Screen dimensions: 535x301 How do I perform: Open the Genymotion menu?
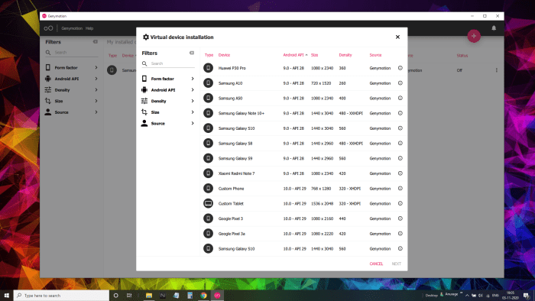(x=72, y=28)
